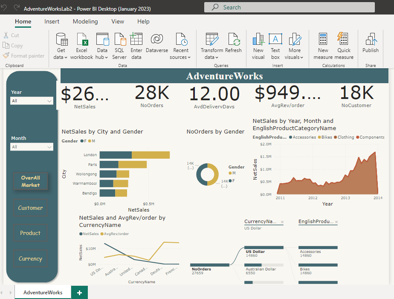394x299 pixels.
Task: Click the Currency navigation button
Action: coord(30,258)
